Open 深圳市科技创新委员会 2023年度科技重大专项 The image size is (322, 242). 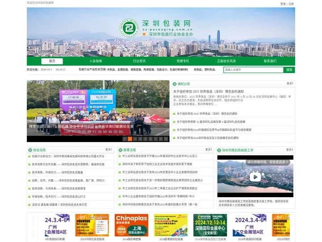[x=160, y=204]
